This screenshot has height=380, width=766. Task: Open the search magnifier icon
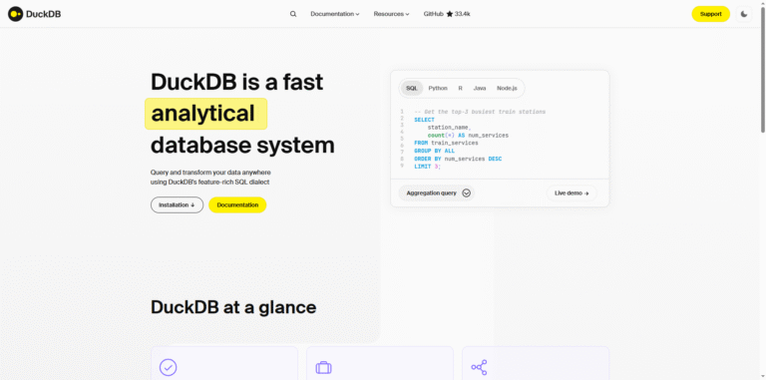click(x=293, y=14)
